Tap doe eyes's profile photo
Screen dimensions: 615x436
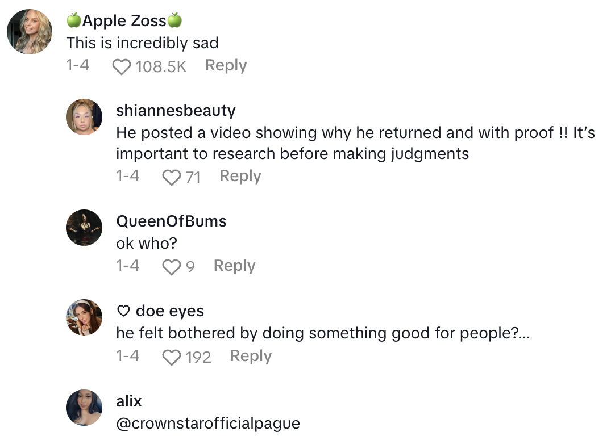[x=84, y=317]
